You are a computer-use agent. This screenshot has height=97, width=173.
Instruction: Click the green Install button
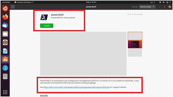tap(47, 26)
